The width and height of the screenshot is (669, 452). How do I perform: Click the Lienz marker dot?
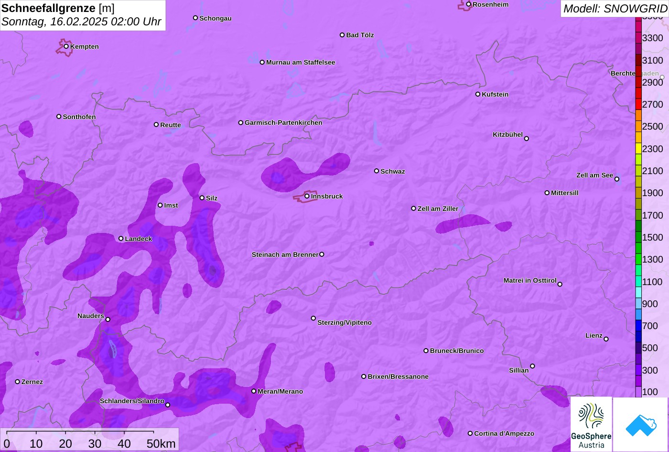click(606, 339)
